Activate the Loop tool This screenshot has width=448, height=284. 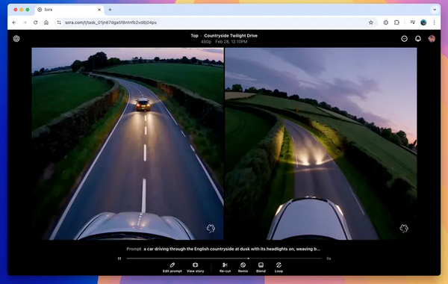click(279, 268)
